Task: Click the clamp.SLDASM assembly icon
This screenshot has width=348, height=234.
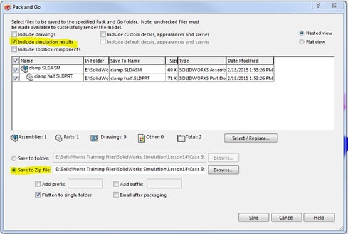Action: tap(24, 69)
